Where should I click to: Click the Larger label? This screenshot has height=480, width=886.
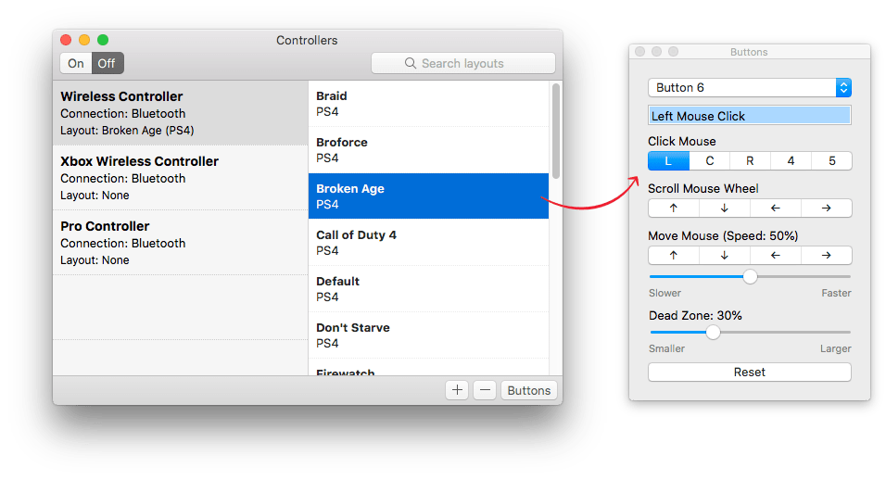[836, 348]
